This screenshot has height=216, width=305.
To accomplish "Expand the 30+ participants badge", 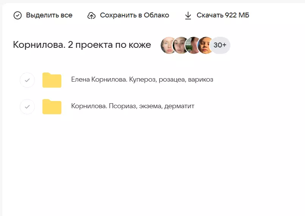I will (220, 46).
